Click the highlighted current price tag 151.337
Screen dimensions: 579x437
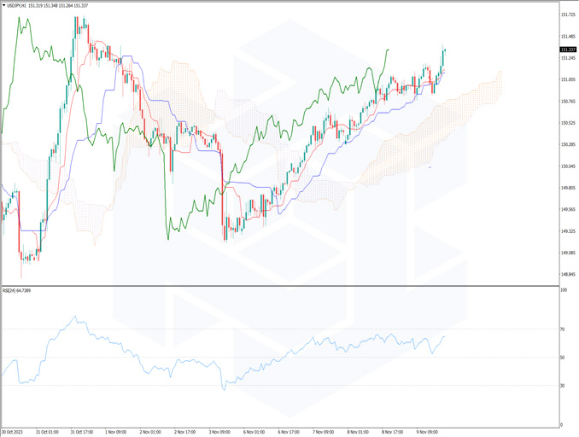[568, 50]
